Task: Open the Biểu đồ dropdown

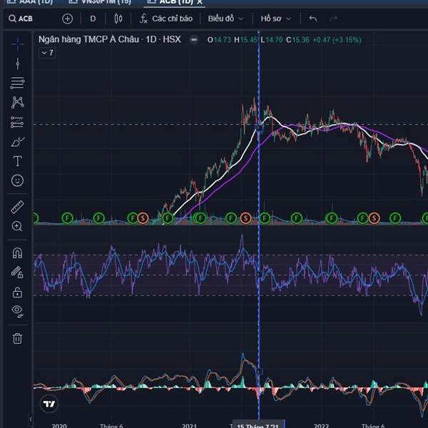Action: [225, 19]
